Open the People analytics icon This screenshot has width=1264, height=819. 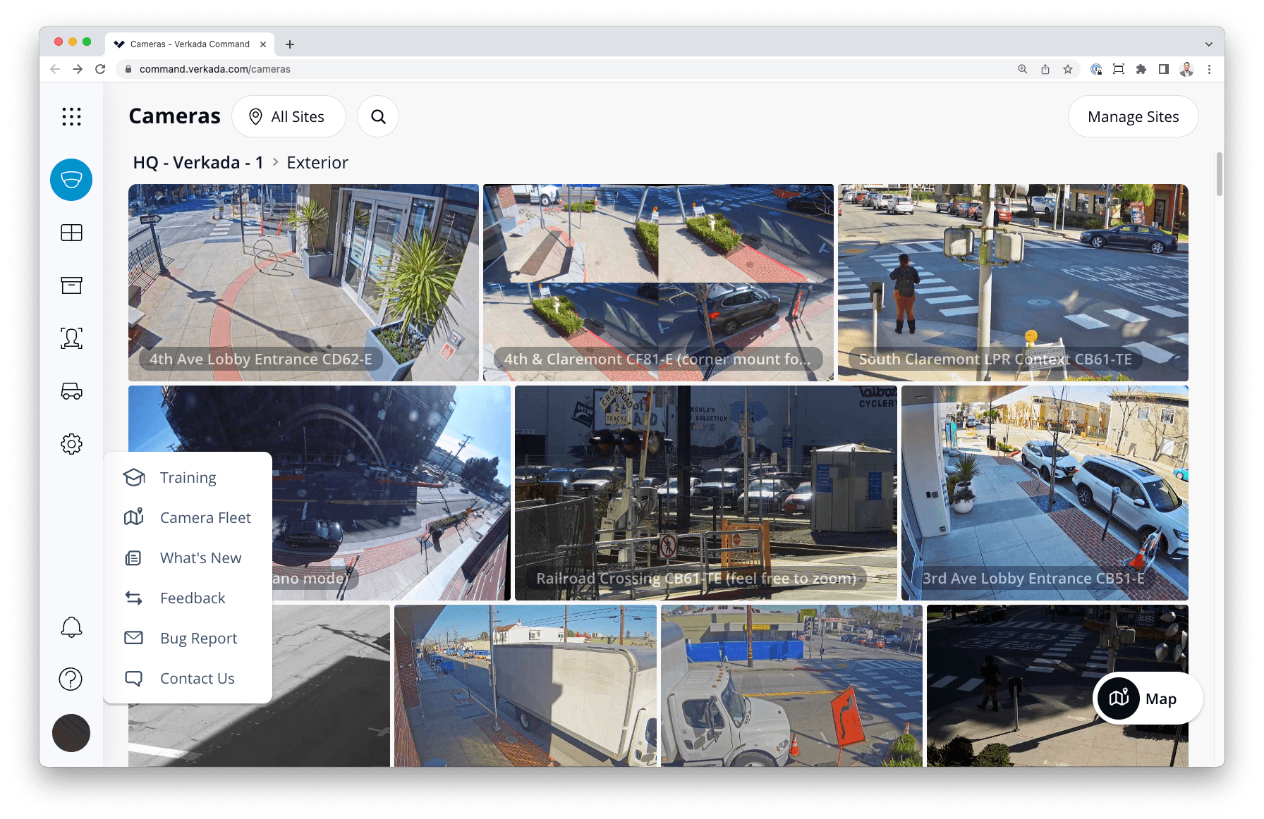[x=71, y=338]
